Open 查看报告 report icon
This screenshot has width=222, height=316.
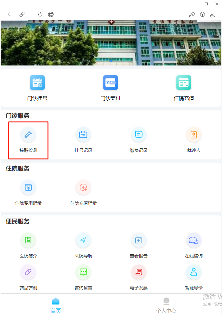tap(139, 240)
